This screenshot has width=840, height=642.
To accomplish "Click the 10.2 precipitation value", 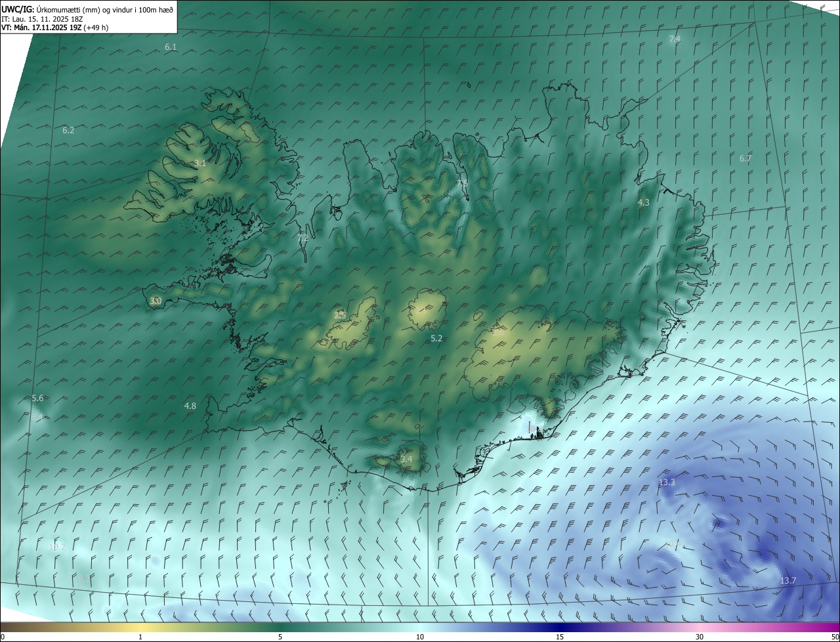I will click(x=57, y=547).
